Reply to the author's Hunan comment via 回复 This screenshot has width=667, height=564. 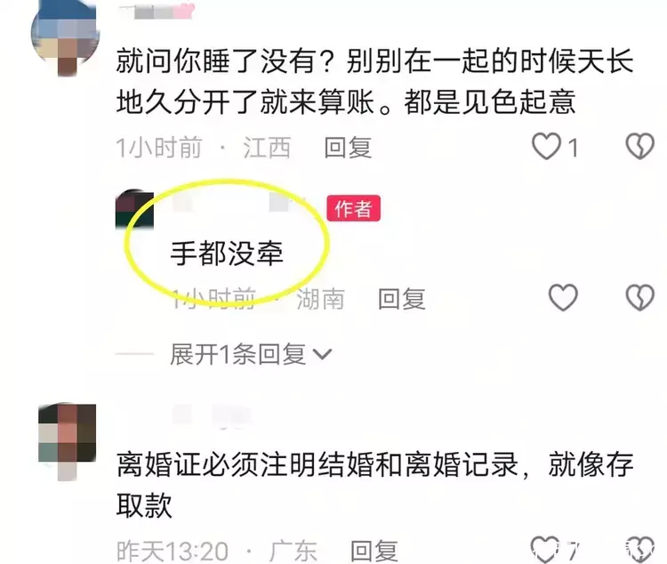point(402,298)
